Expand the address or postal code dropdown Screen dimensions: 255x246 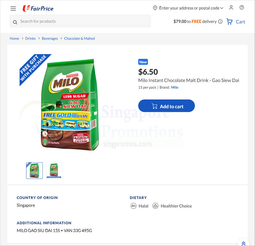tap(222, 8)
